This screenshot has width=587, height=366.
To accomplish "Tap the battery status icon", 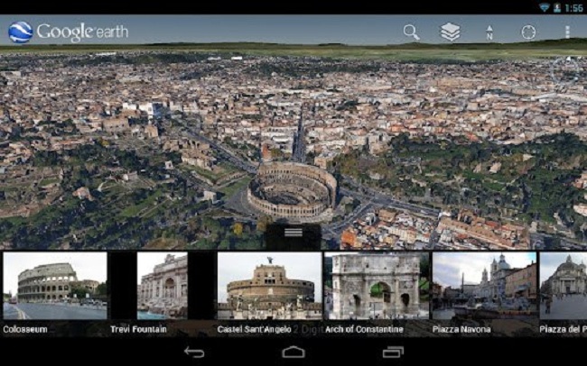I will click(x=557, y=7).
